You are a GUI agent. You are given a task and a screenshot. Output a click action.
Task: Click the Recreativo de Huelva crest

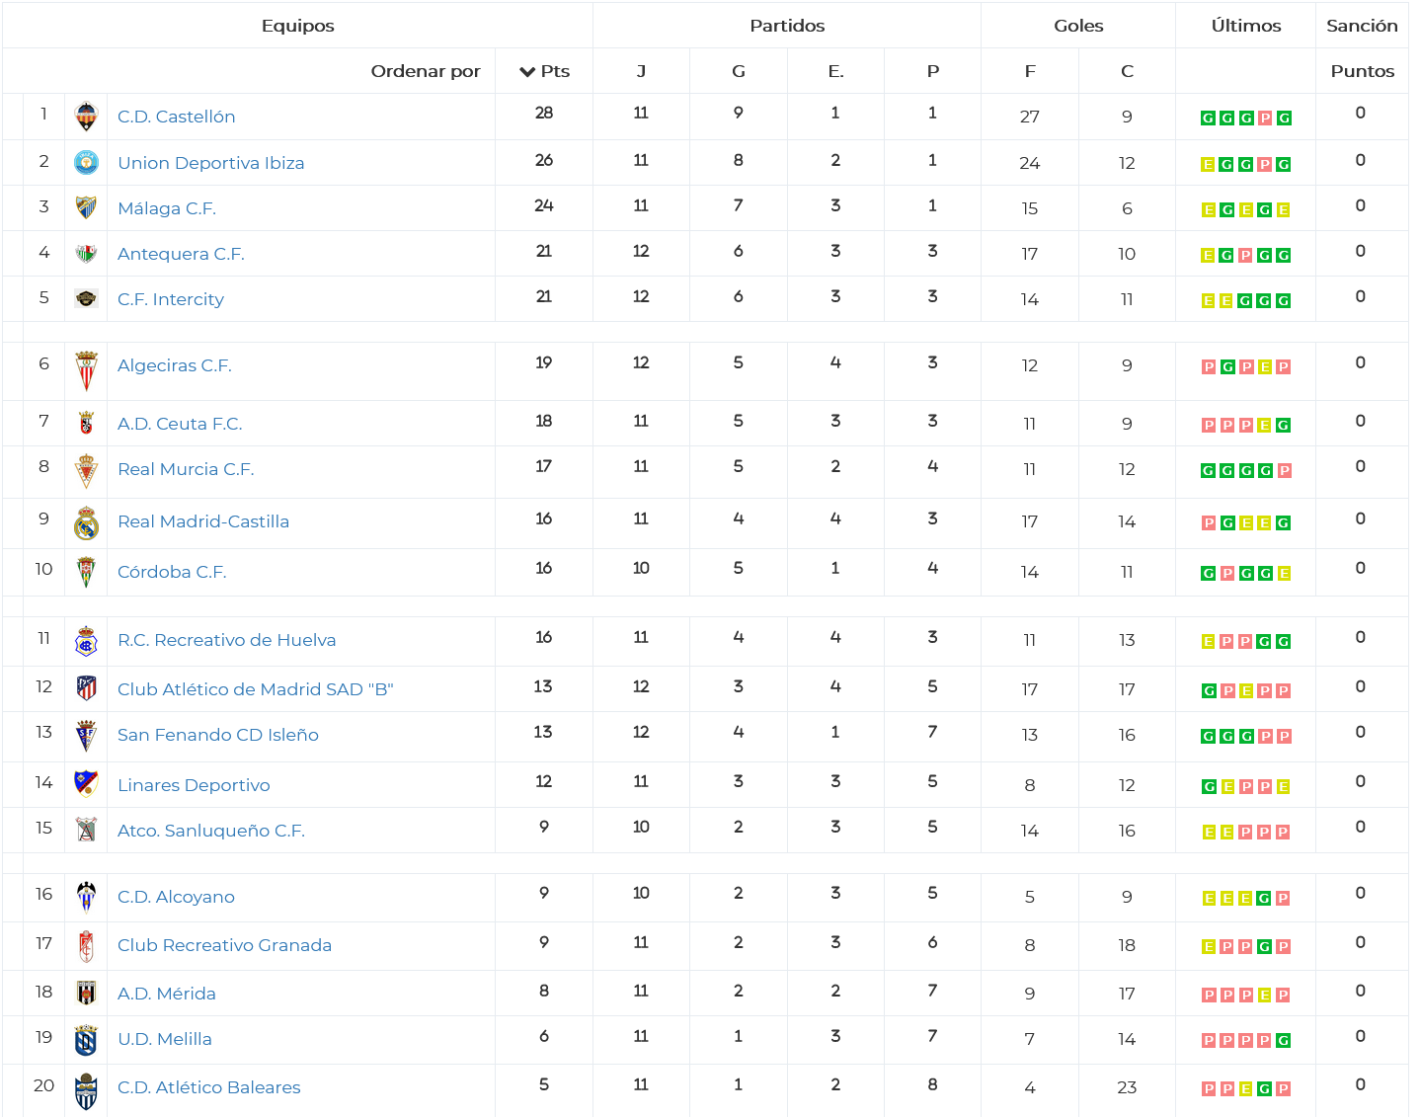[x=86, y=641]
